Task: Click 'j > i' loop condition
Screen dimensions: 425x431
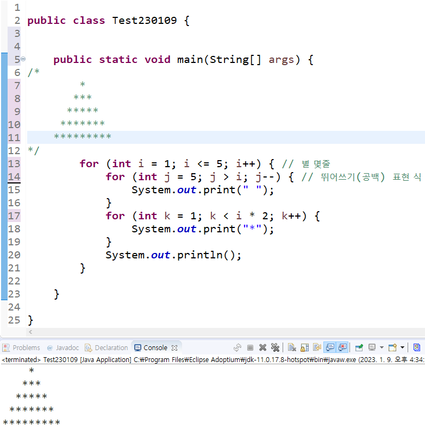Action: [x=226, y=177]
